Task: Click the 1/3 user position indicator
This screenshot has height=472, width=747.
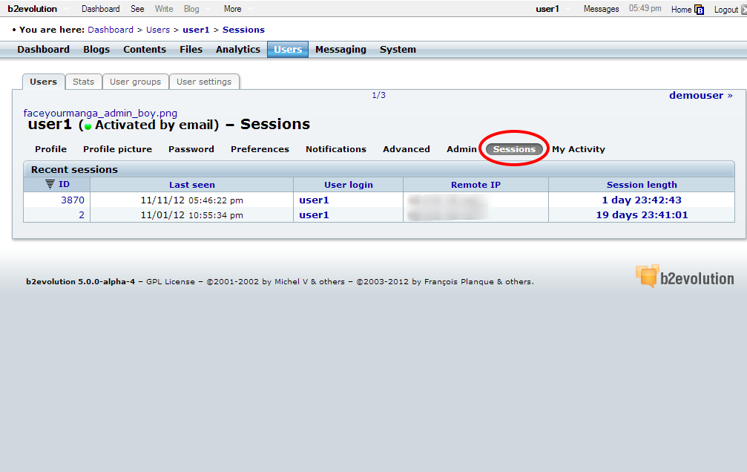Action: point(379,95)
